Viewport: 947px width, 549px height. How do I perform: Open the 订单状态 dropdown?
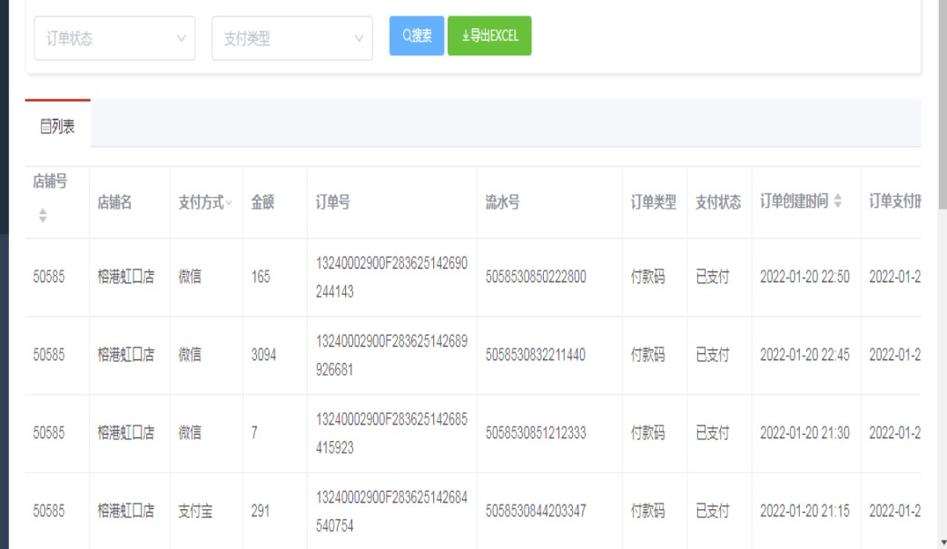114,39
